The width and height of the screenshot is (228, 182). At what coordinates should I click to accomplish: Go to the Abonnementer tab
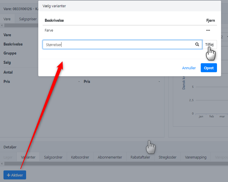[110, 157]
